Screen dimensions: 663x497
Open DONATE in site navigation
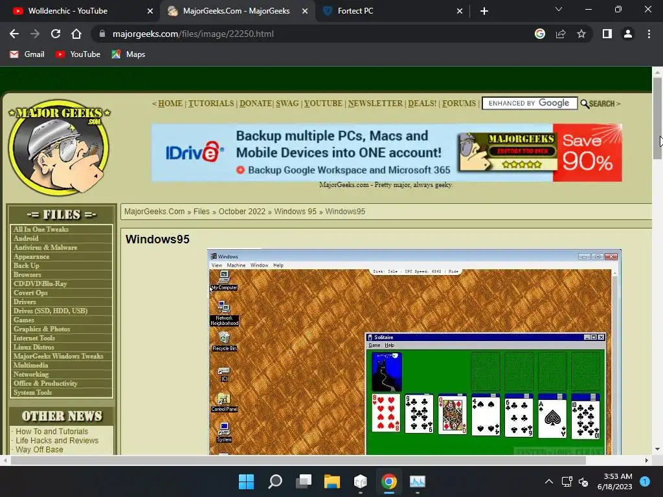(x=255, y=104)
